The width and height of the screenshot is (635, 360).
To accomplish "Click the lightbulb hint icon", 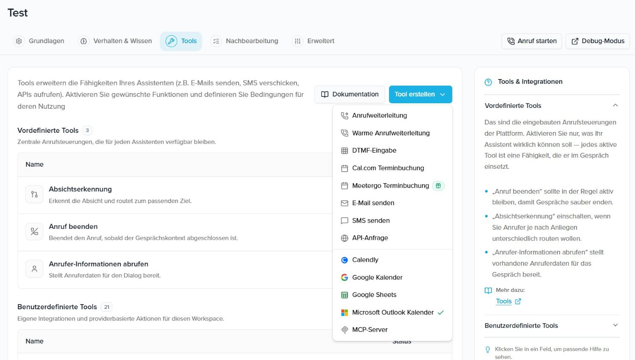I will [488, 349].
